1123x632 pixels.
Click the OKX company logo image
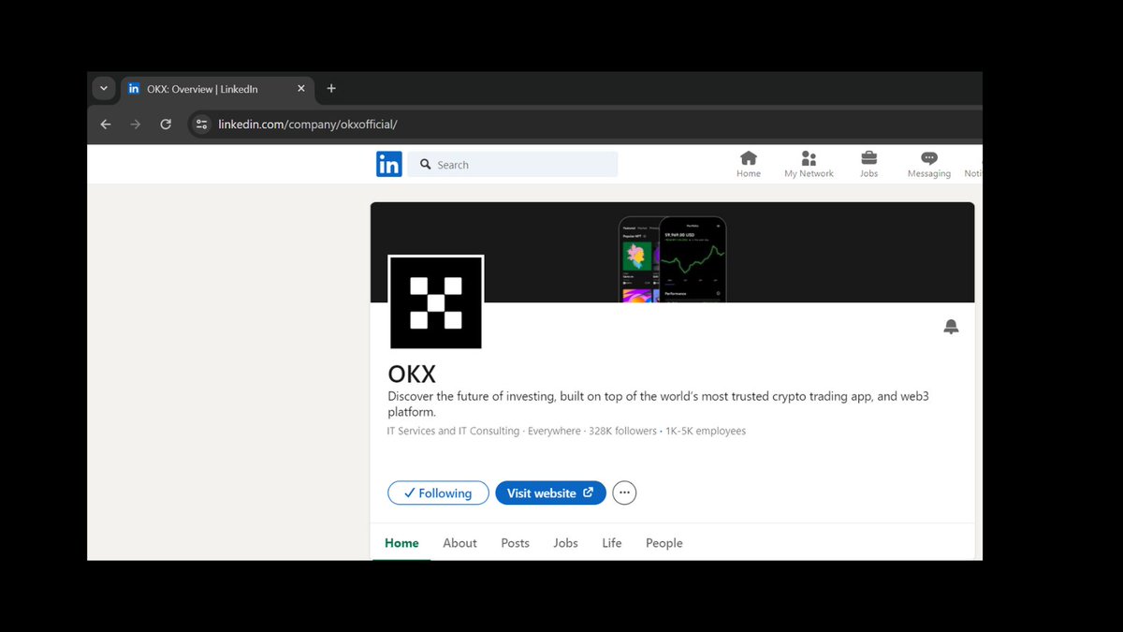pos(436,302)
